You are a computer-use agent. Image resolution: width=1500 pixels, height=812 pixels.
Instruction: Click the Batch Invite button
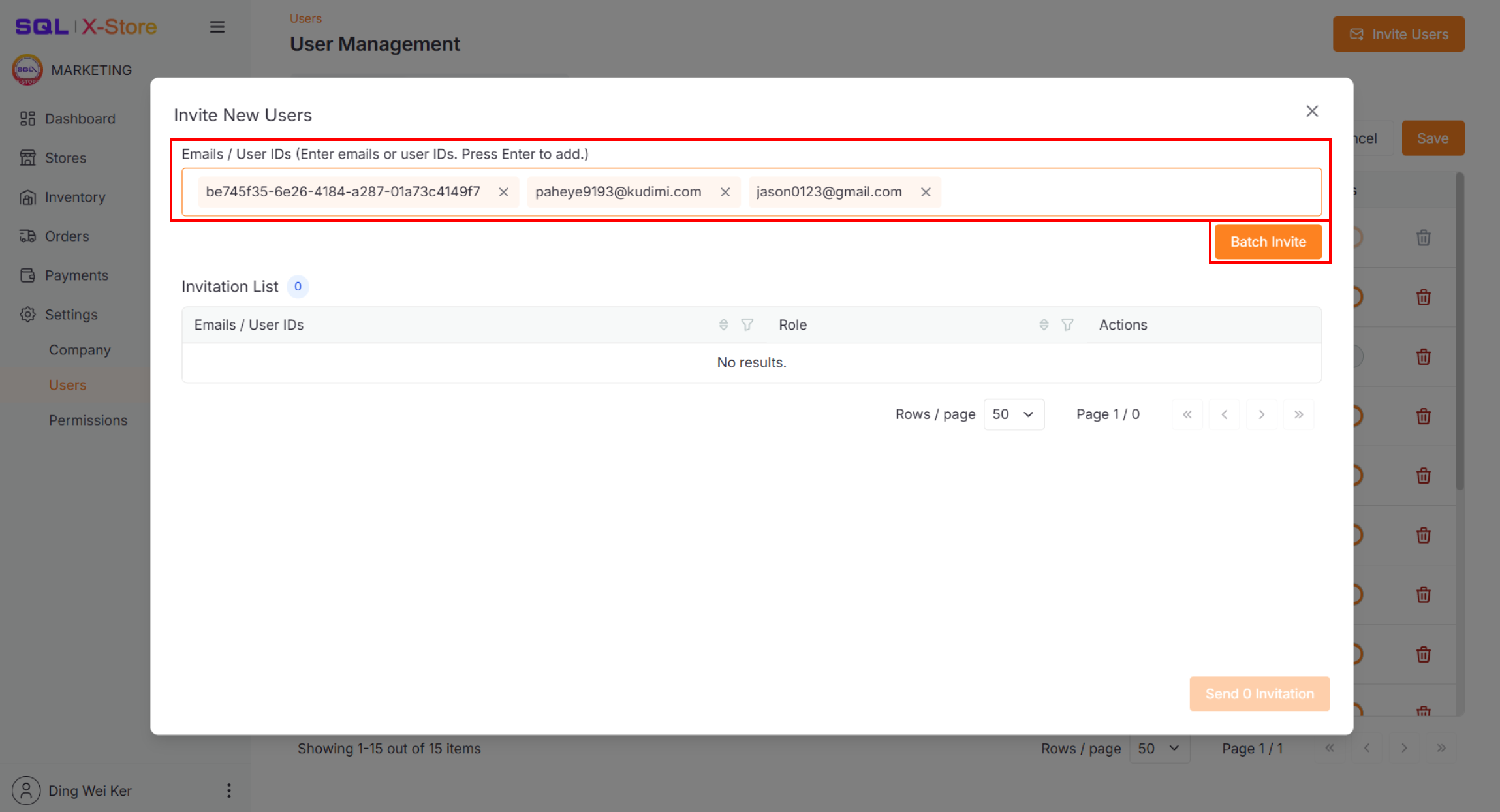(x=1267, y=242)
